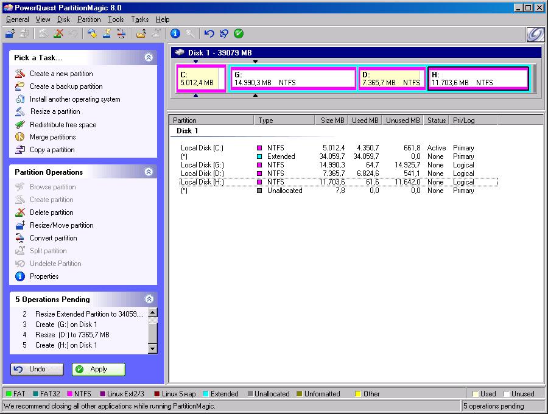The height and width of the screenshot is (414, 548).
Task: Click the Resize/Move partition icon in Partition Operations
Action: (20, 225)
